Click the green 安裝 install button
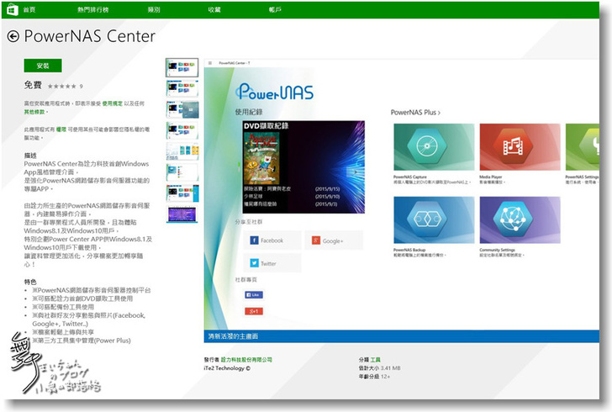 click(x=43, y=66)
